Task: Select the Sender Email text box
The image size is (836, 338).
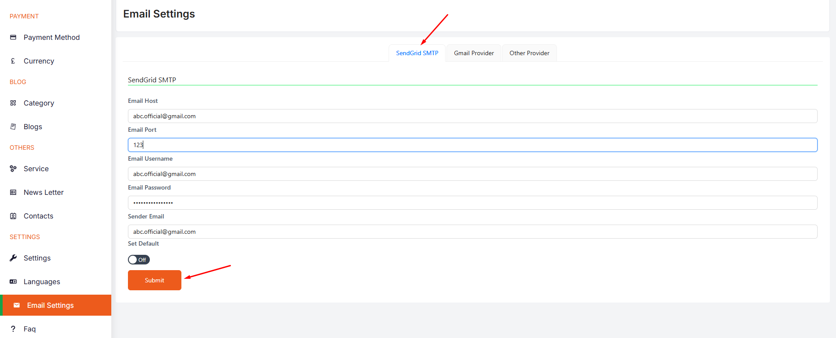Action: pyautogui.click(x=472, y=232)
